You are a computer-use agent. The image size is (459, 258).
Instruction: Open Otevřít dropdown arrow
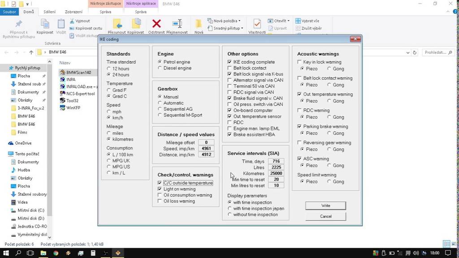pos(288,21)
